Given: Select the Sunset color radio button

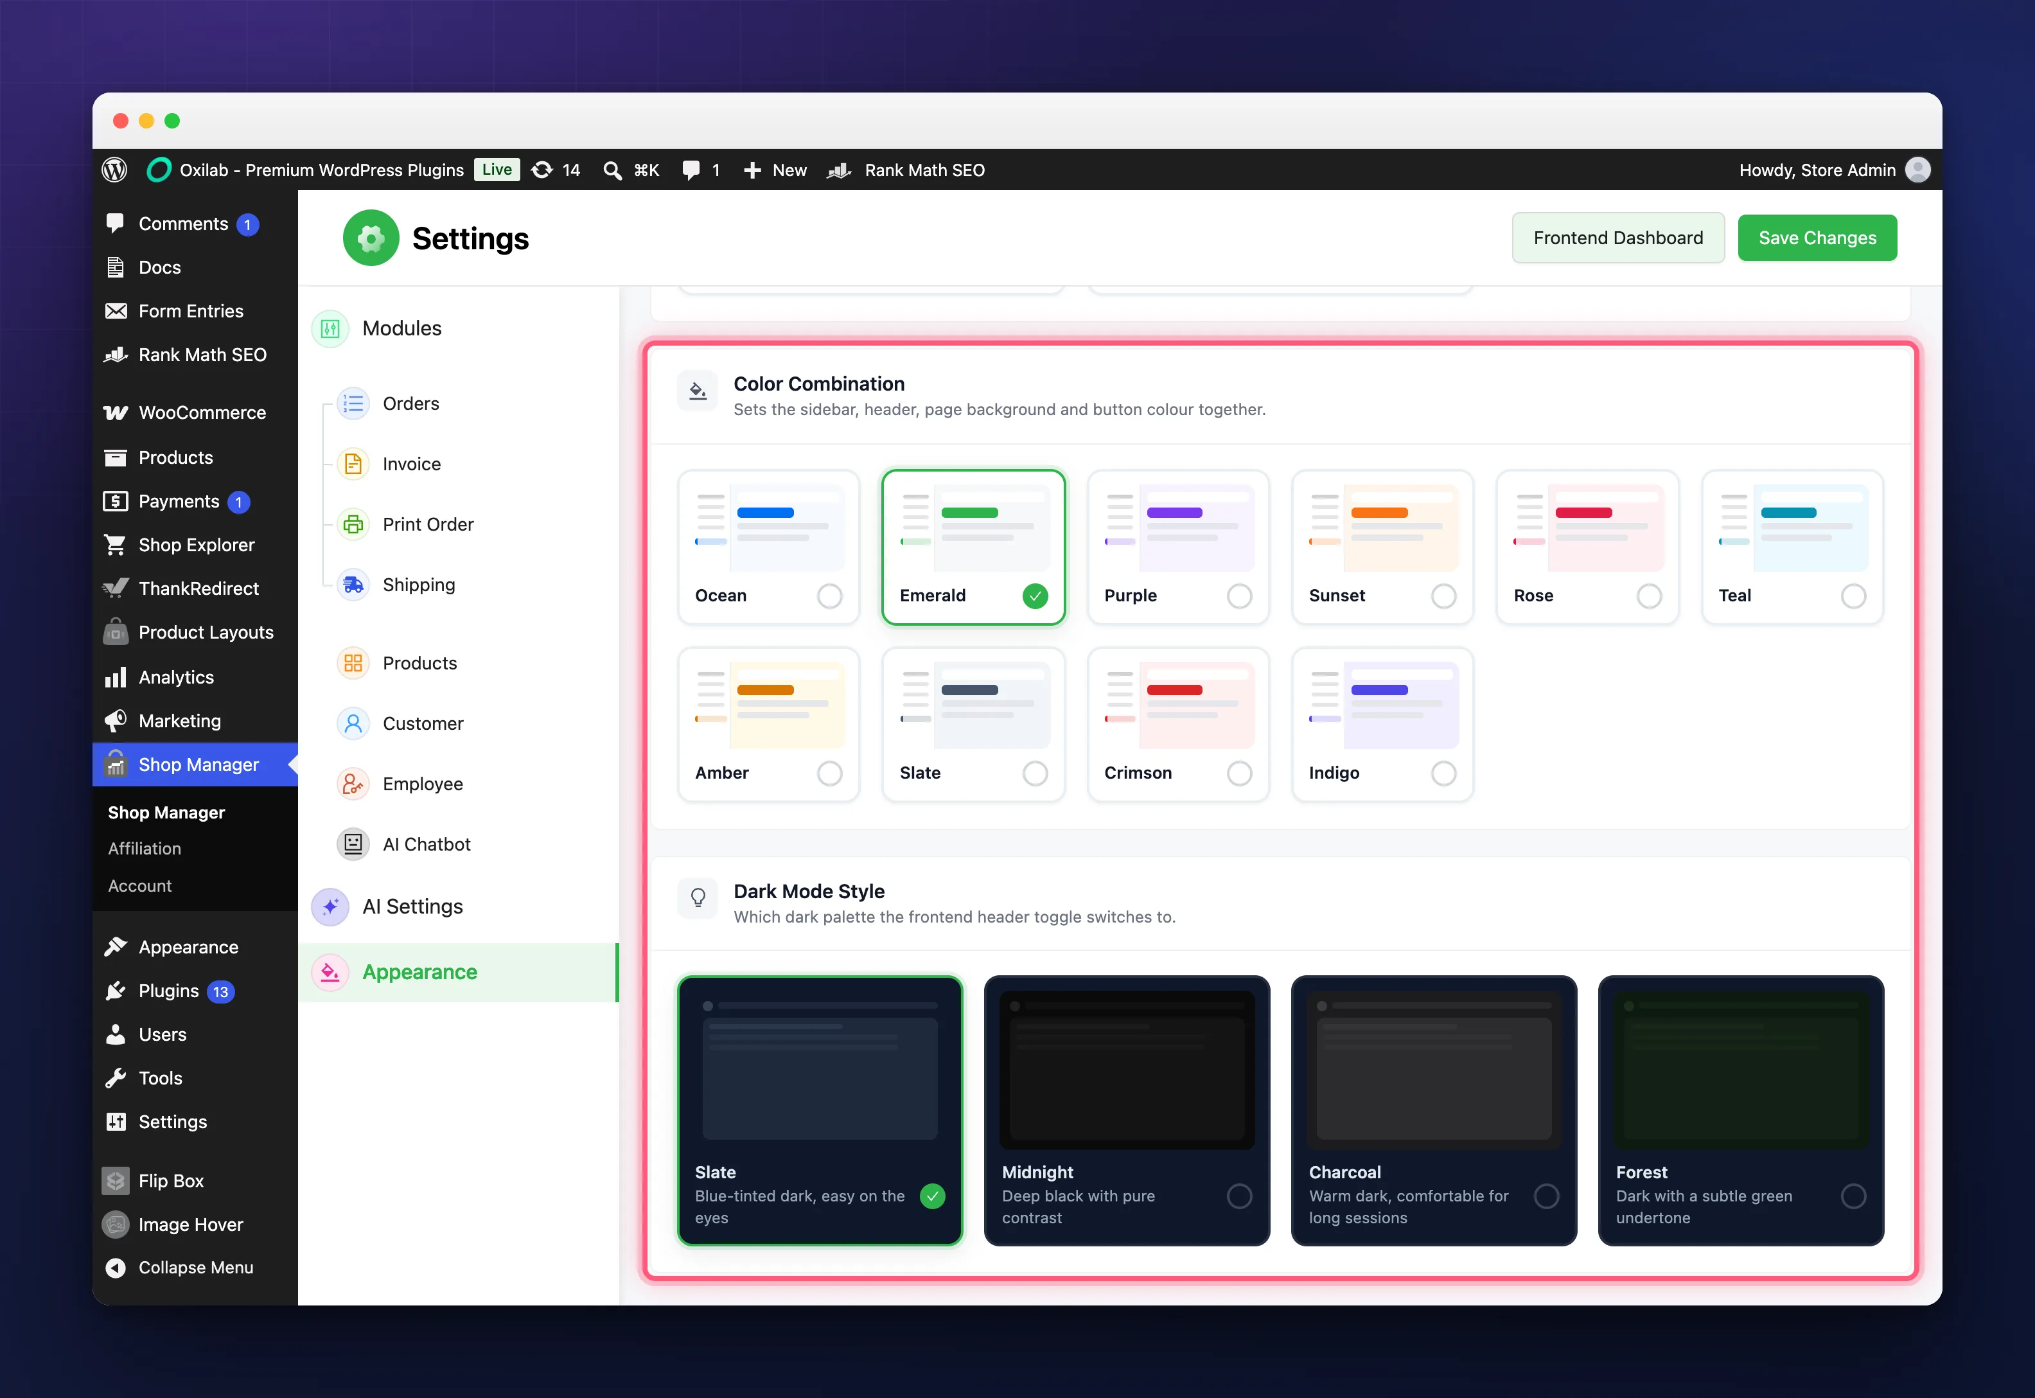Looking at the screenshot, I should click(1444, 596).
